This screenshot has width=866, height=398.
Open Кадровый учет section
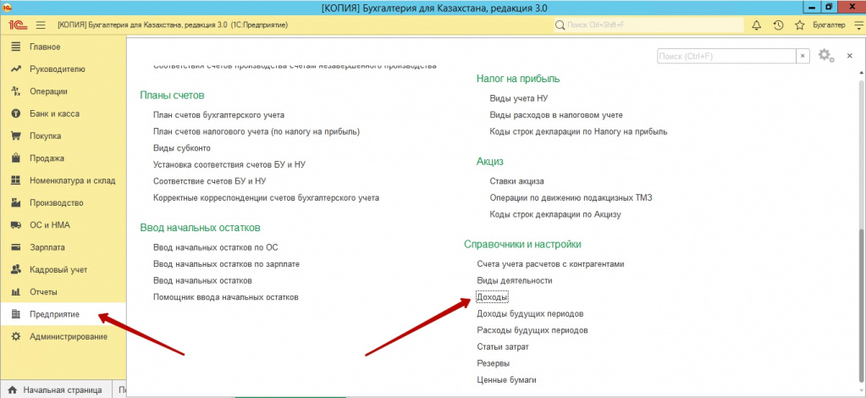click(x=63, y=270)
